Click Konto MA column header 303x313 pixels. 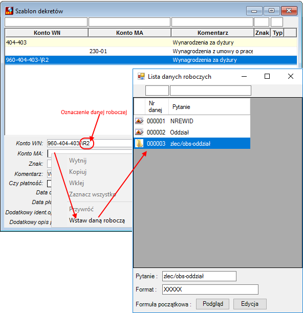(x=129, y=33)
